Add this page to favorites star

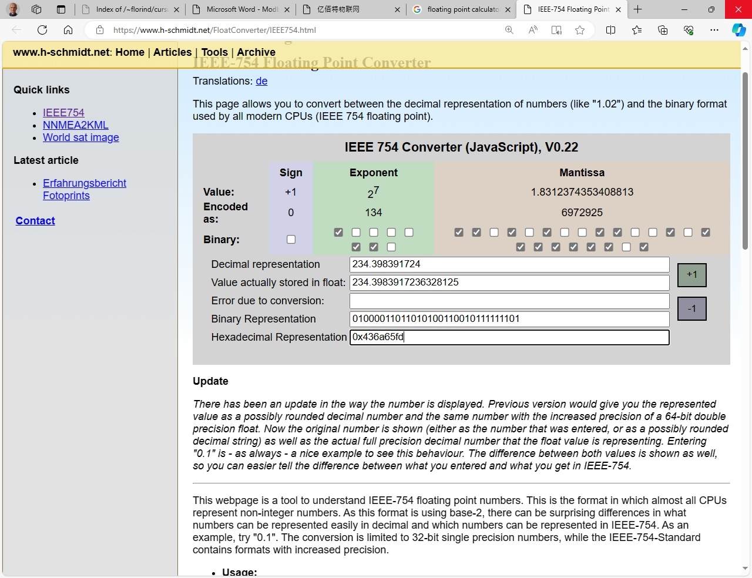coord(580,30)
